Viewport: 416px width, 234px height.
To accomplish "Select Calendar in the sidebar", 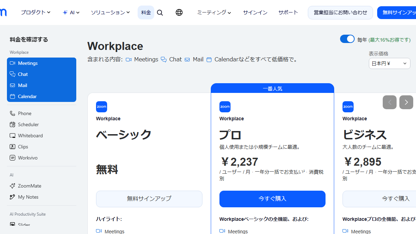I will click(42, 96).
